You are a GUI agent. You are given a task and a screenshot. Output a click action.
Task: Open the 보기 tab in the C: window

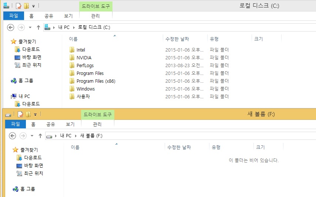[68, 16]
